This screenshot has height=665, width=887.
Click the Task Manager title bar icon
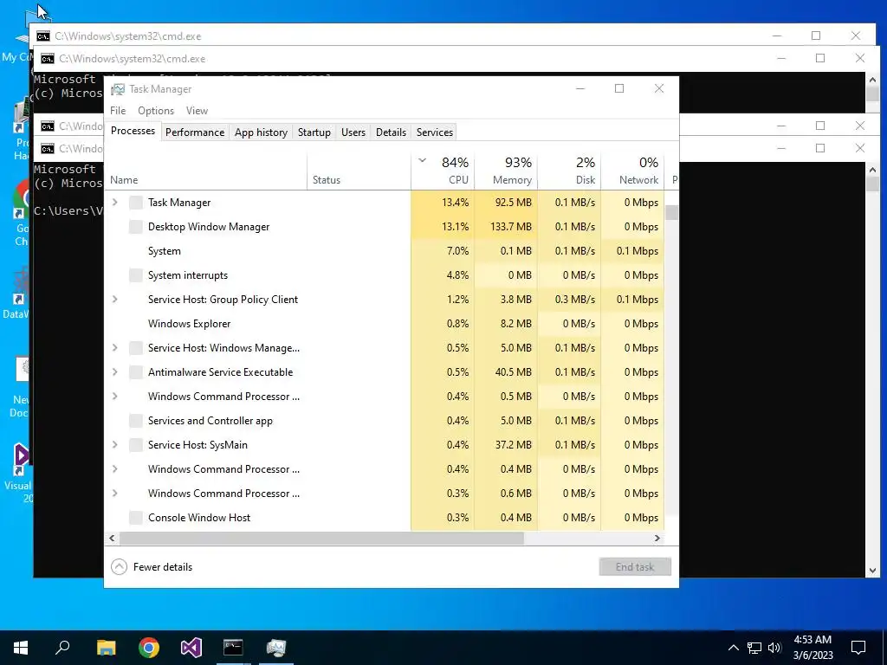tap(118, 89)
